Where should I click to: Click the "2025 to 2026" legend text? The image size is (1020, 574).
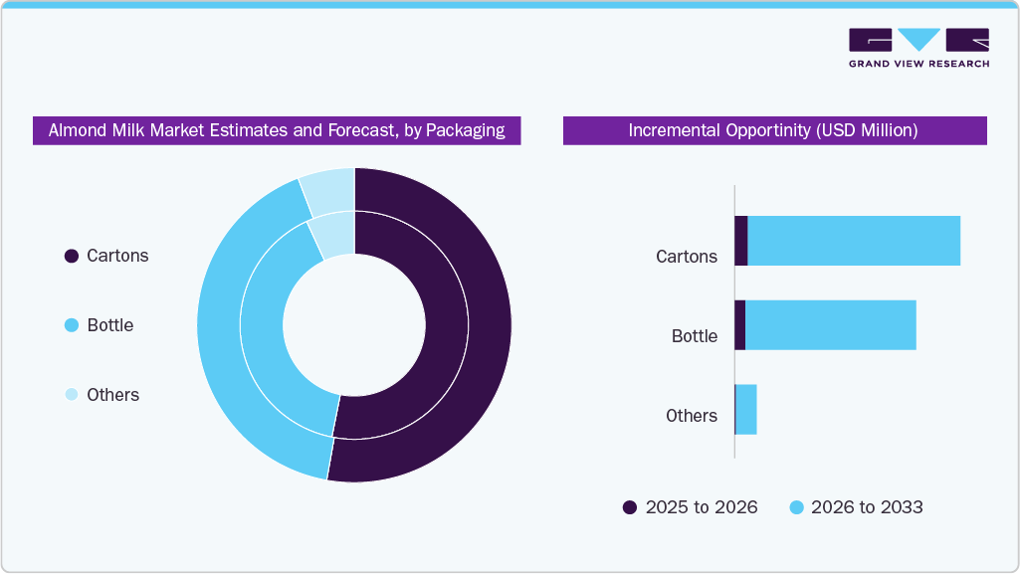(x=702, y=507)
